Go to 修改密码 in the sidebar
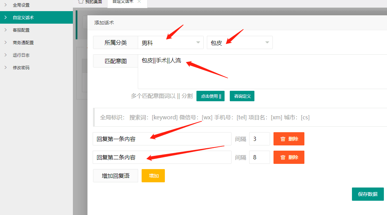 tap(21, 67)
